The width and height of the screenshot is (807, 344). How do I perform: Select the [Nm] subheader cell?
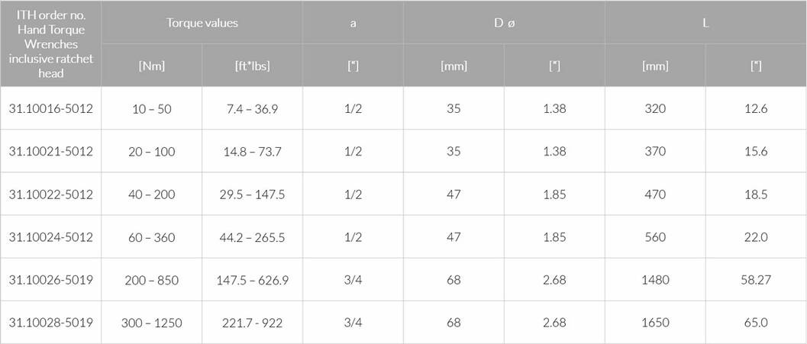coord(151,66)
